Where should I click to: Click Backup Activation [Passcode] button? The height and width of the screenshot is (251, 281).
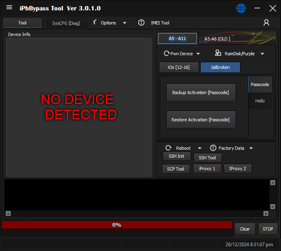click(x=201, y=92)
